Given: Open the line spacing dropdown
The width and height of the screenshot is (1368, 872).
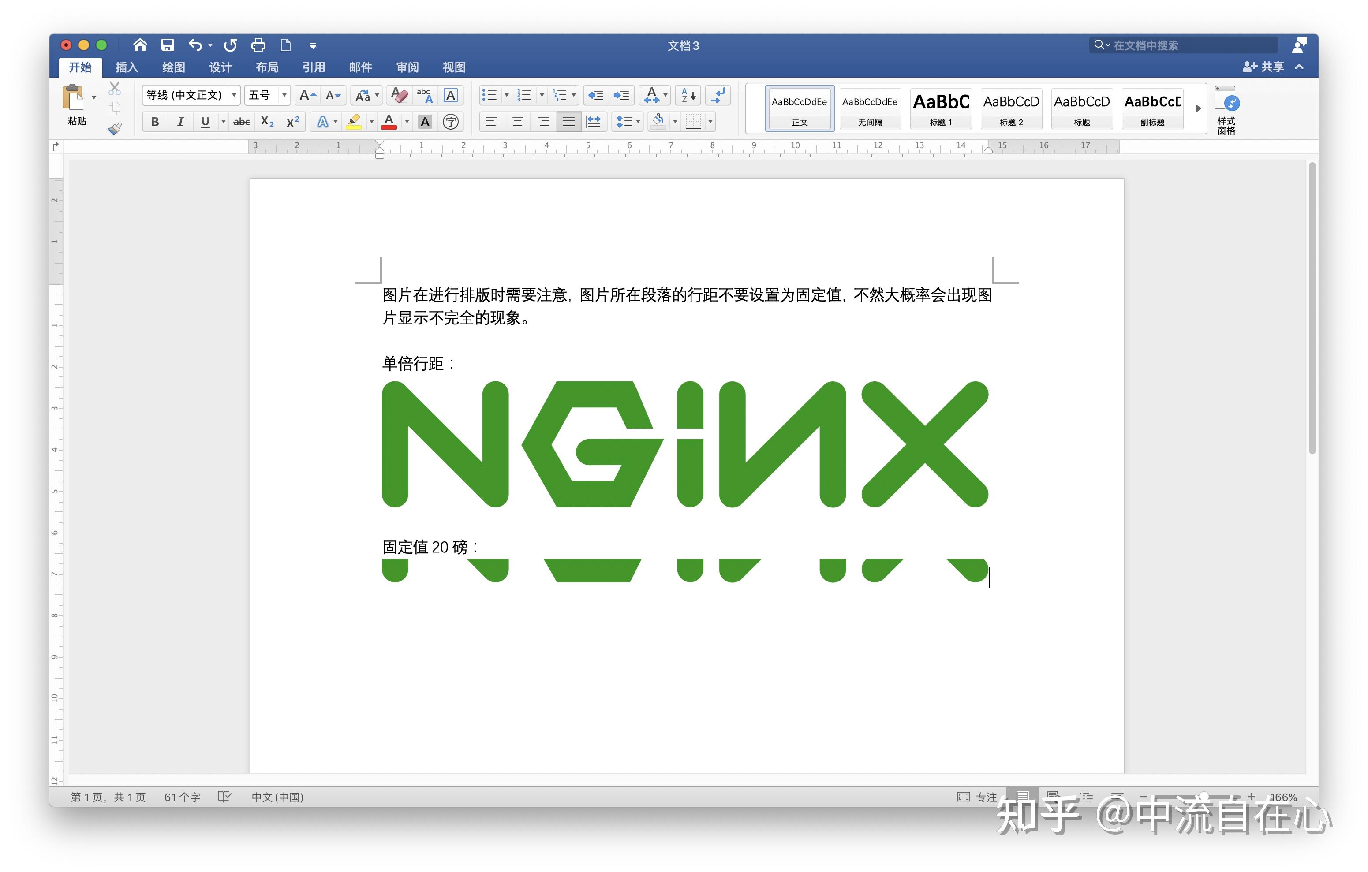Looking at the screenshot, I should (x=627, y=122).
